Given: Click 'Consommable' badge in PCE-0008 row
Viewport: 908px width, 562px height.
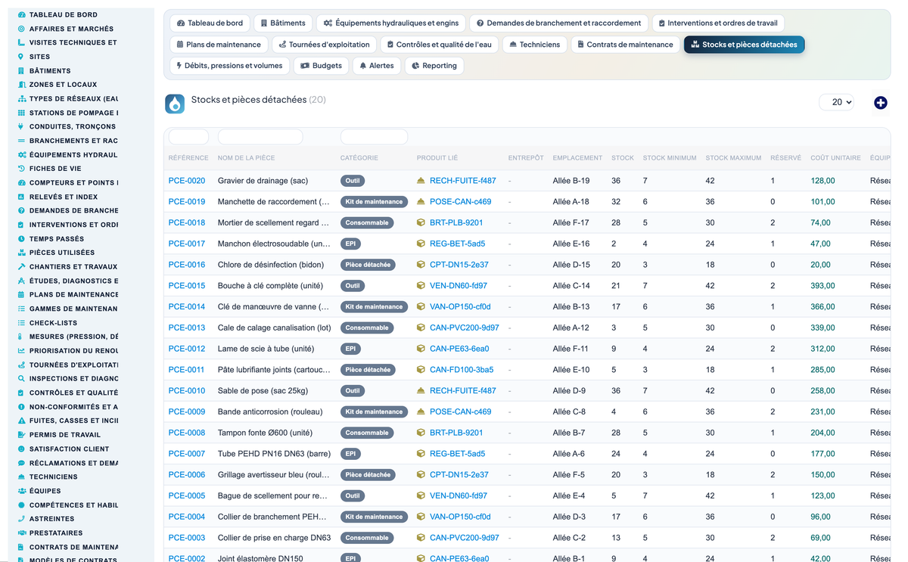Looking at the screenshot, I should point(367,433).
